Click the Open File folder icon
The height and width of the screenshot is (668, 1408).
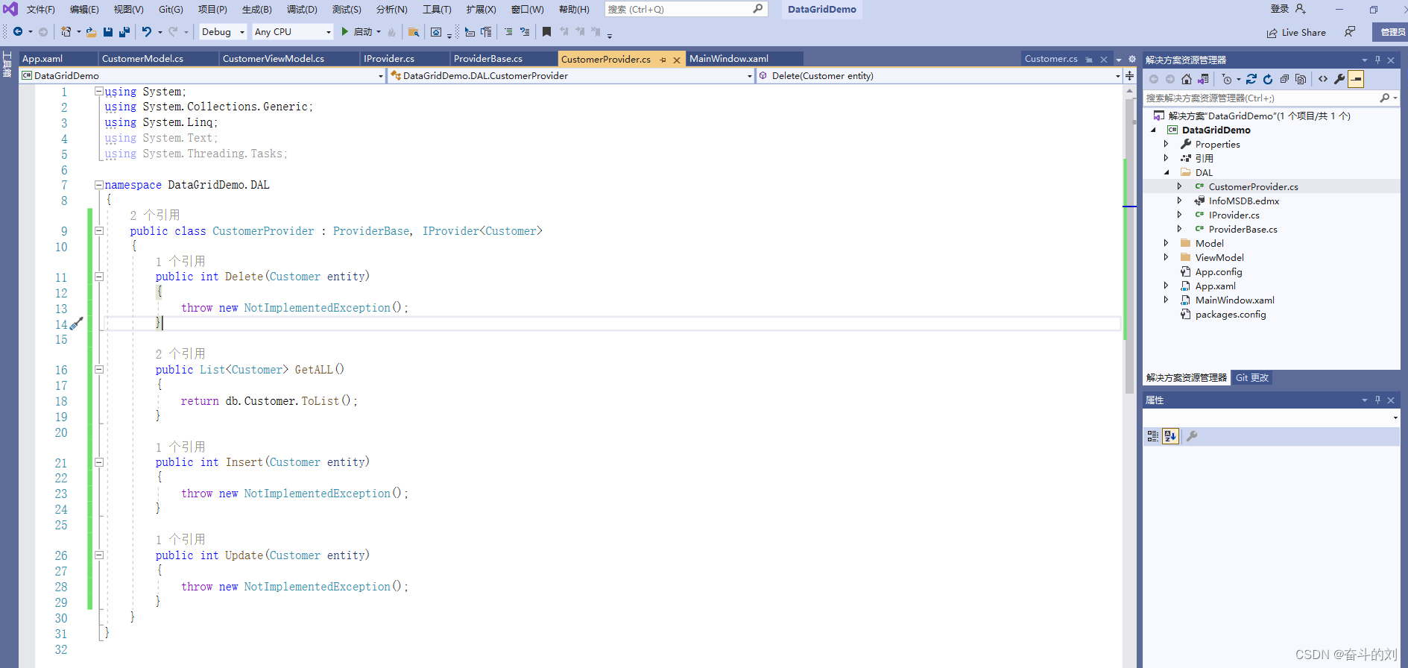pyautogui.click(x=91, y=32)
